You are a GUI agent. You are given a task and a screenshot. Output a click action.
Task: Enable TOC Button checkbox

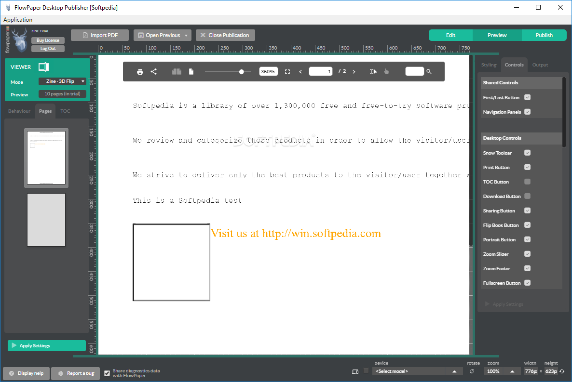coord(528,182)
